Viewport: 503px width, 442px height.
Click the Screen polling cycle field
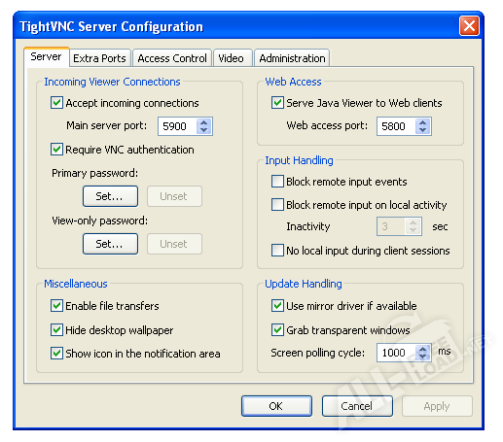[396, 353]
